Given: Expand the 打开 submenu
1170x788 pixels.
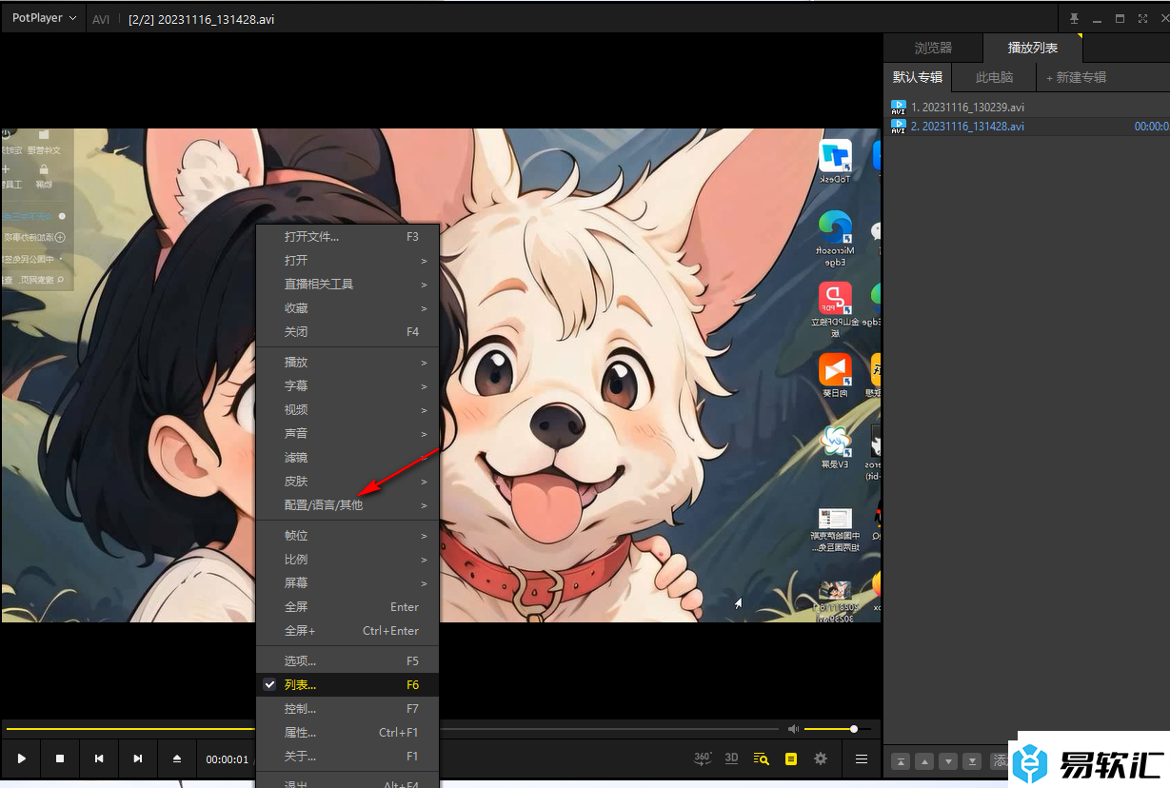Looking at the screenshot, I should 347,260.
